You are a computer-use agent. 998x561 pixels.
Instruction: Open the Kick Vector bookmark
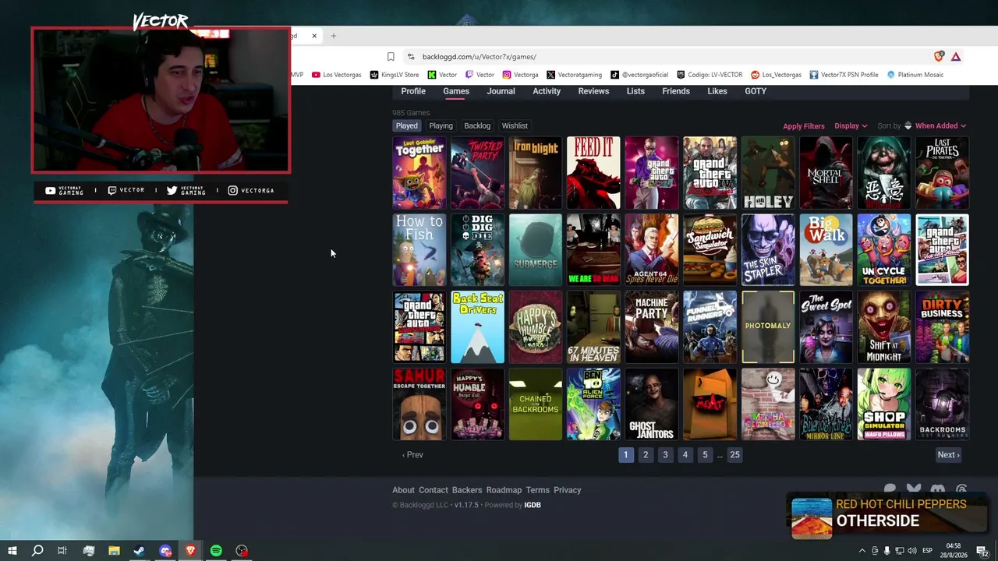click(x=442, y=75)
